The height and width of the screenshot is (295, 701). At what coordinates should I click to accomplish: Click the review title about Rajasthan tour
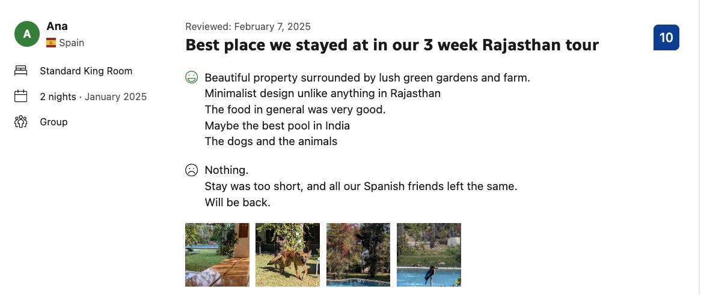point(392,45)
